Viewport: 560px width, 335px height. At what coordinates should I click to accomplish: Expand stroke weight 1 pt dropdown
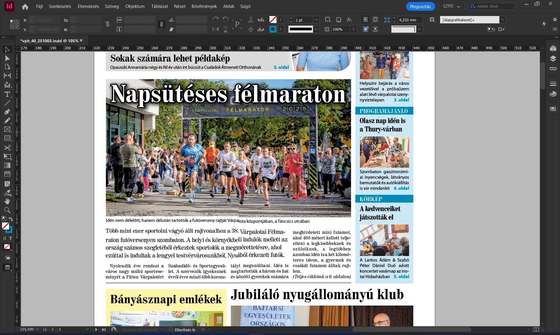(316, 20)
